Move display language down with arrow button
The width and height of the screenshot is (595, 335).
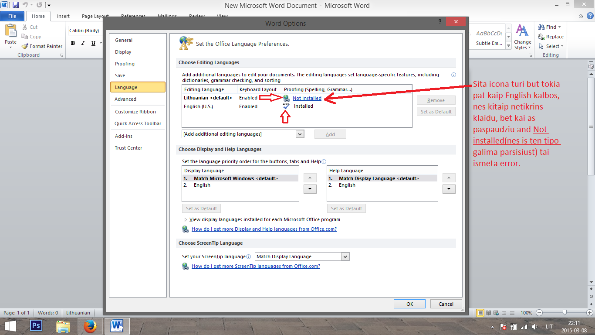pyautogui.click(x=310, y=189)
